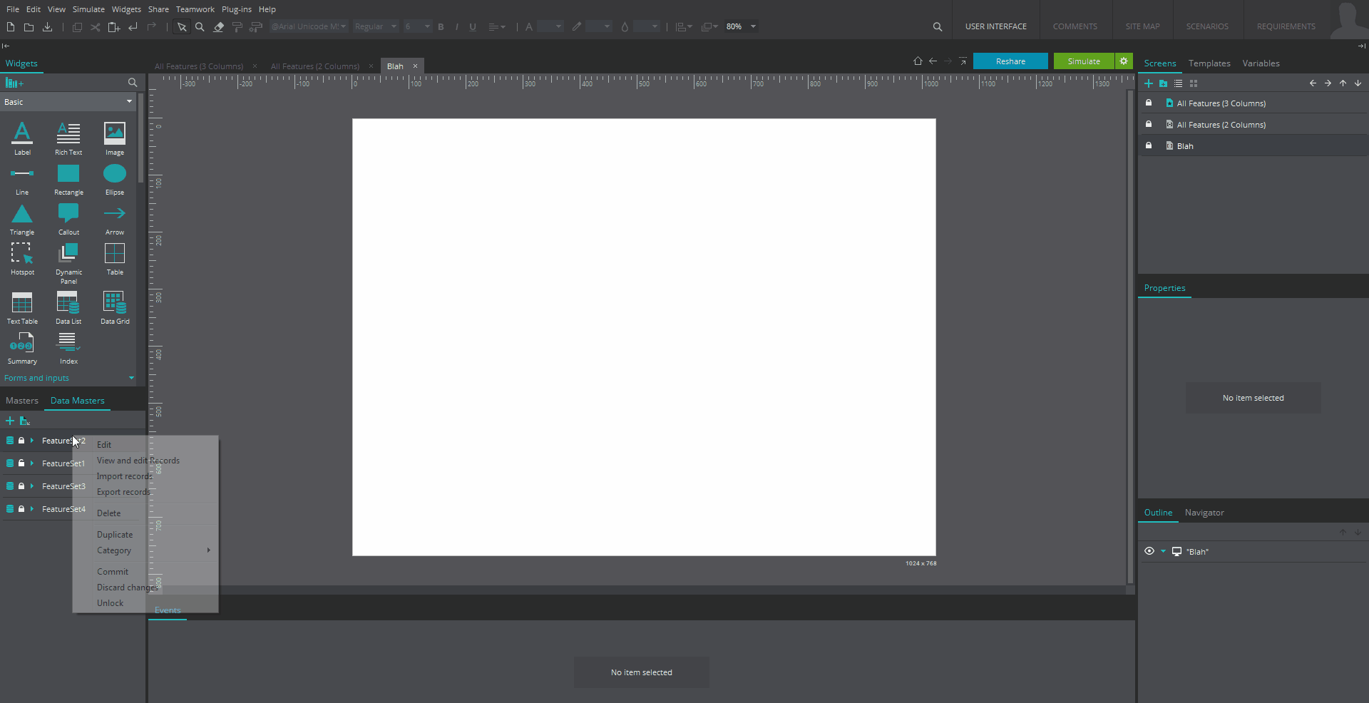Open the Basic widget category dropdown
The height and width of the screenshot is (703, 1369).
click(129, 102)
